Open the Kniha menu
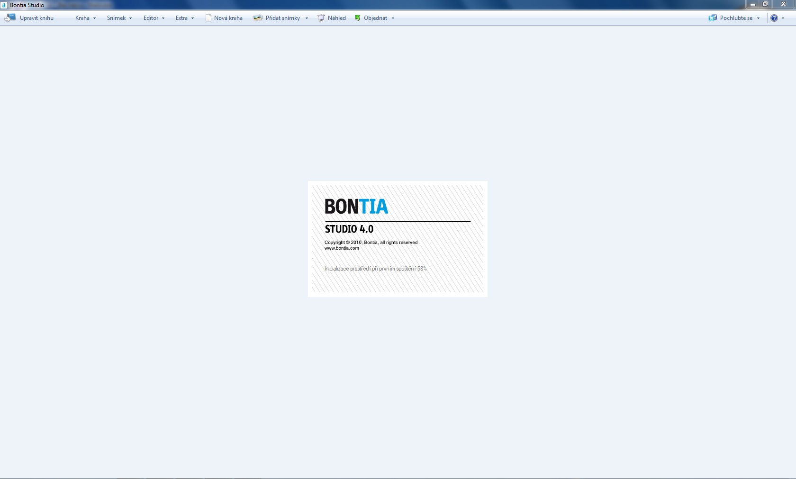 pyautogui.click(x=82, y=18)
